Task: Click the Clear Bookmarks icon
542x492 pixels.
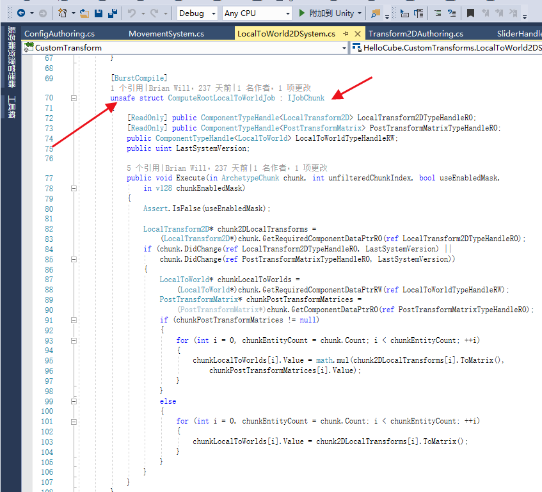Action: [x=513, y=13]
